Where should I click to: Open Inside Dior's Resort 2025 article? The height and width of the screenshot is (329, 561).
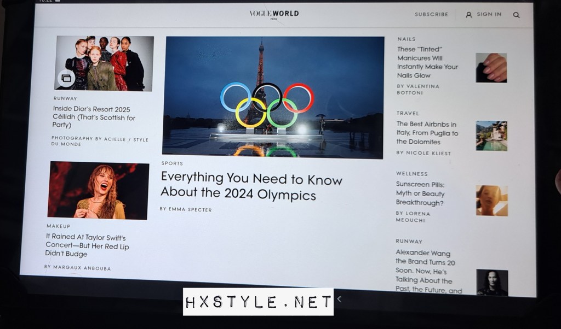[94, 117]
